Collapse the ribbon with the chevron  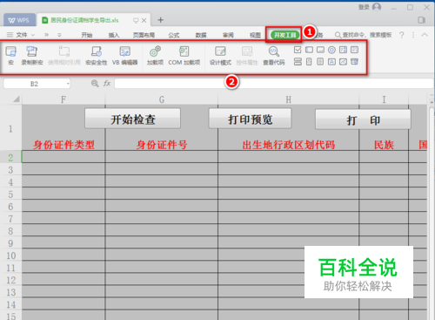425,35
